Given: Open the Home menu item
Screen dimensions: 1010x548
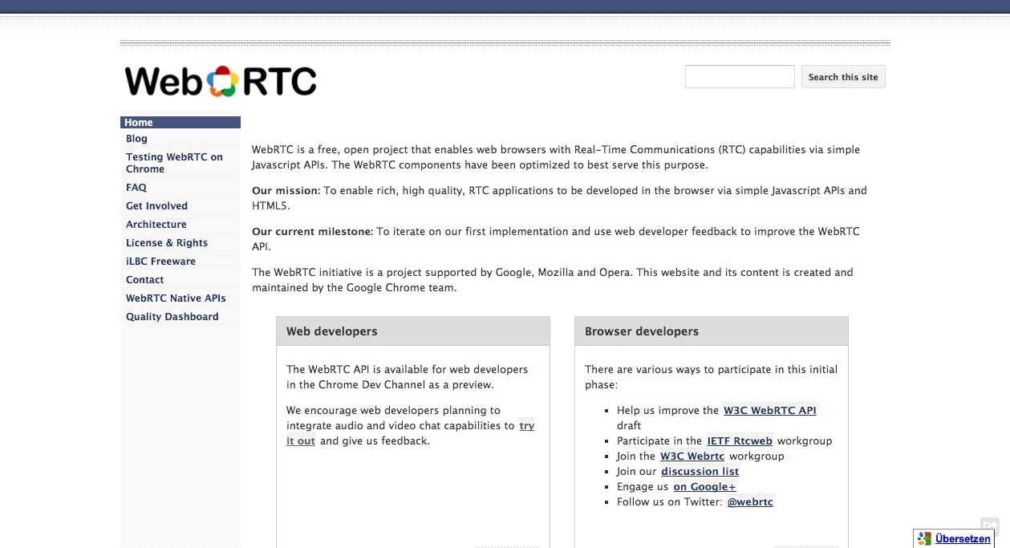Looking at the screenshot, I should tap(181, 122).
